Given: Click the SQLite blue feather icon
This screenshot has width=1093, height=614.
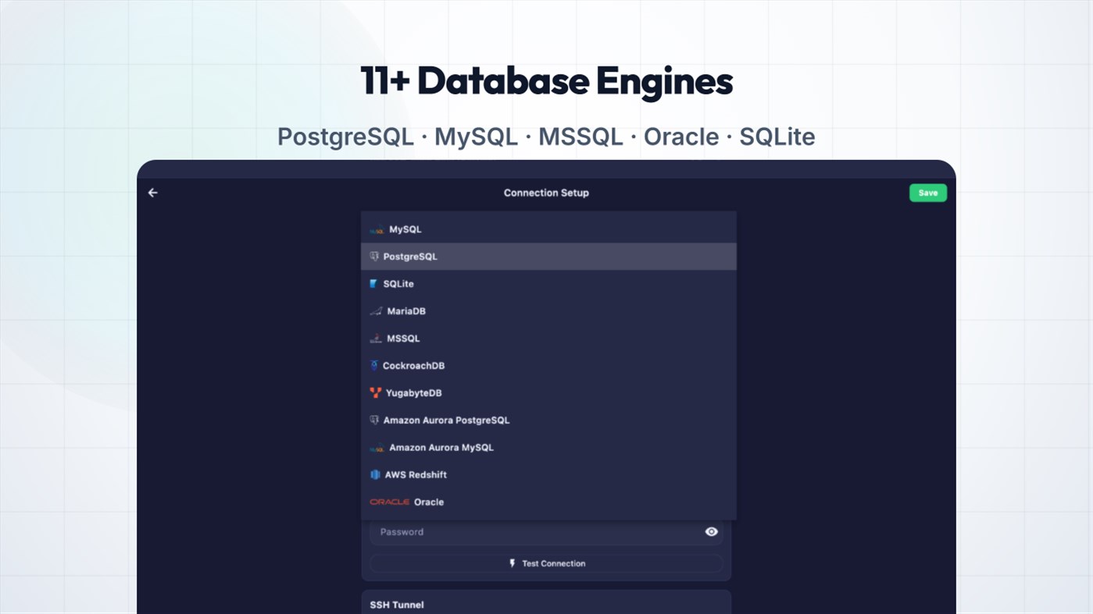Looking at the screenshot, I should click(373, 284).
